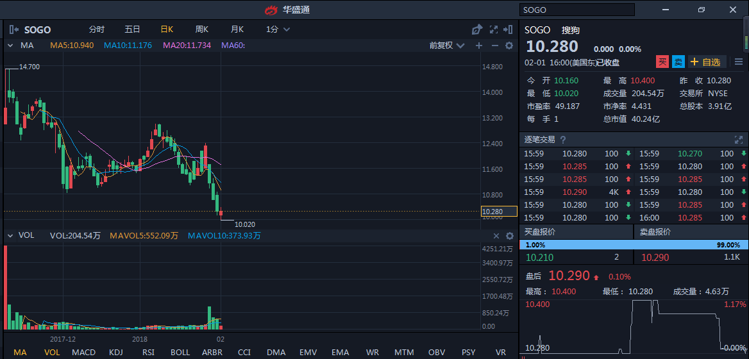Click the MA20:11.734 legend value

coord(187,46)
